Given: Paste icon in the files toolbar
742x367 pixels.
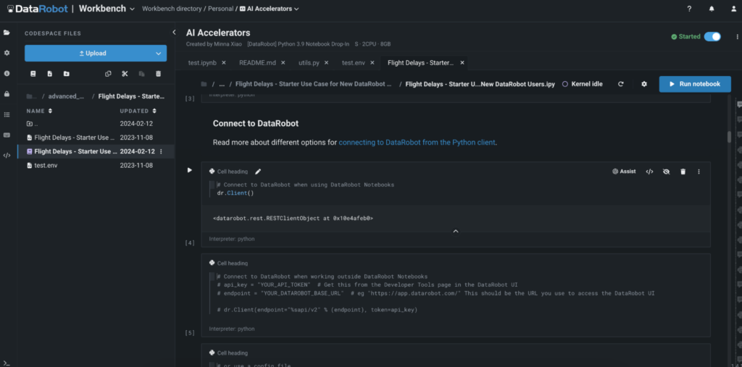Looking at the screenshot, I should (x=141, y=74).
